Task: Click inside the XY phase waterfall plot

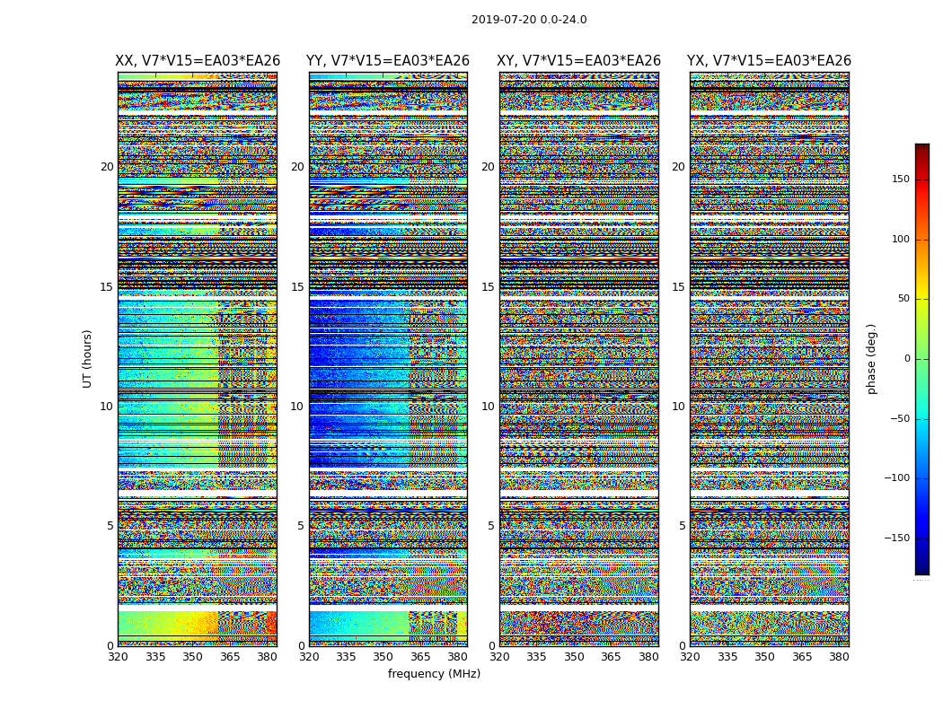Action: (579, 359)
